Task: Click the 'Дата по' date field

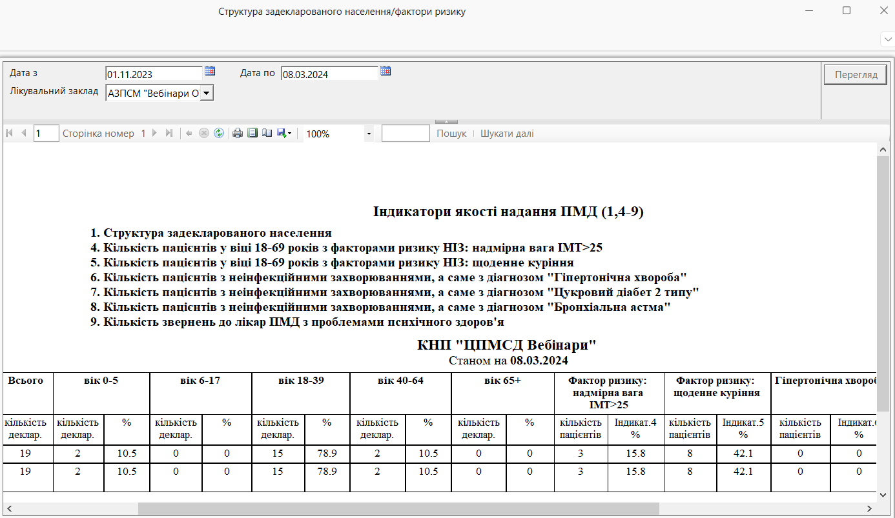Action: 329,74
